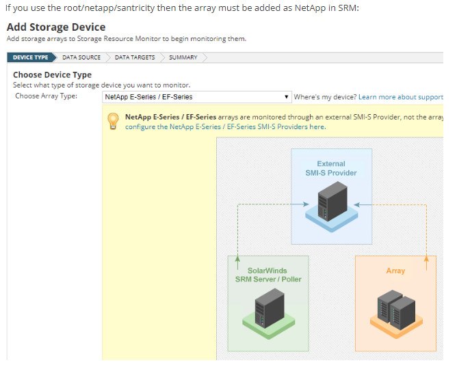Screen dimensions: 457x369
Task: Click the SolarWinds SRM Server / Poller icon
Action: pos(268,314)
